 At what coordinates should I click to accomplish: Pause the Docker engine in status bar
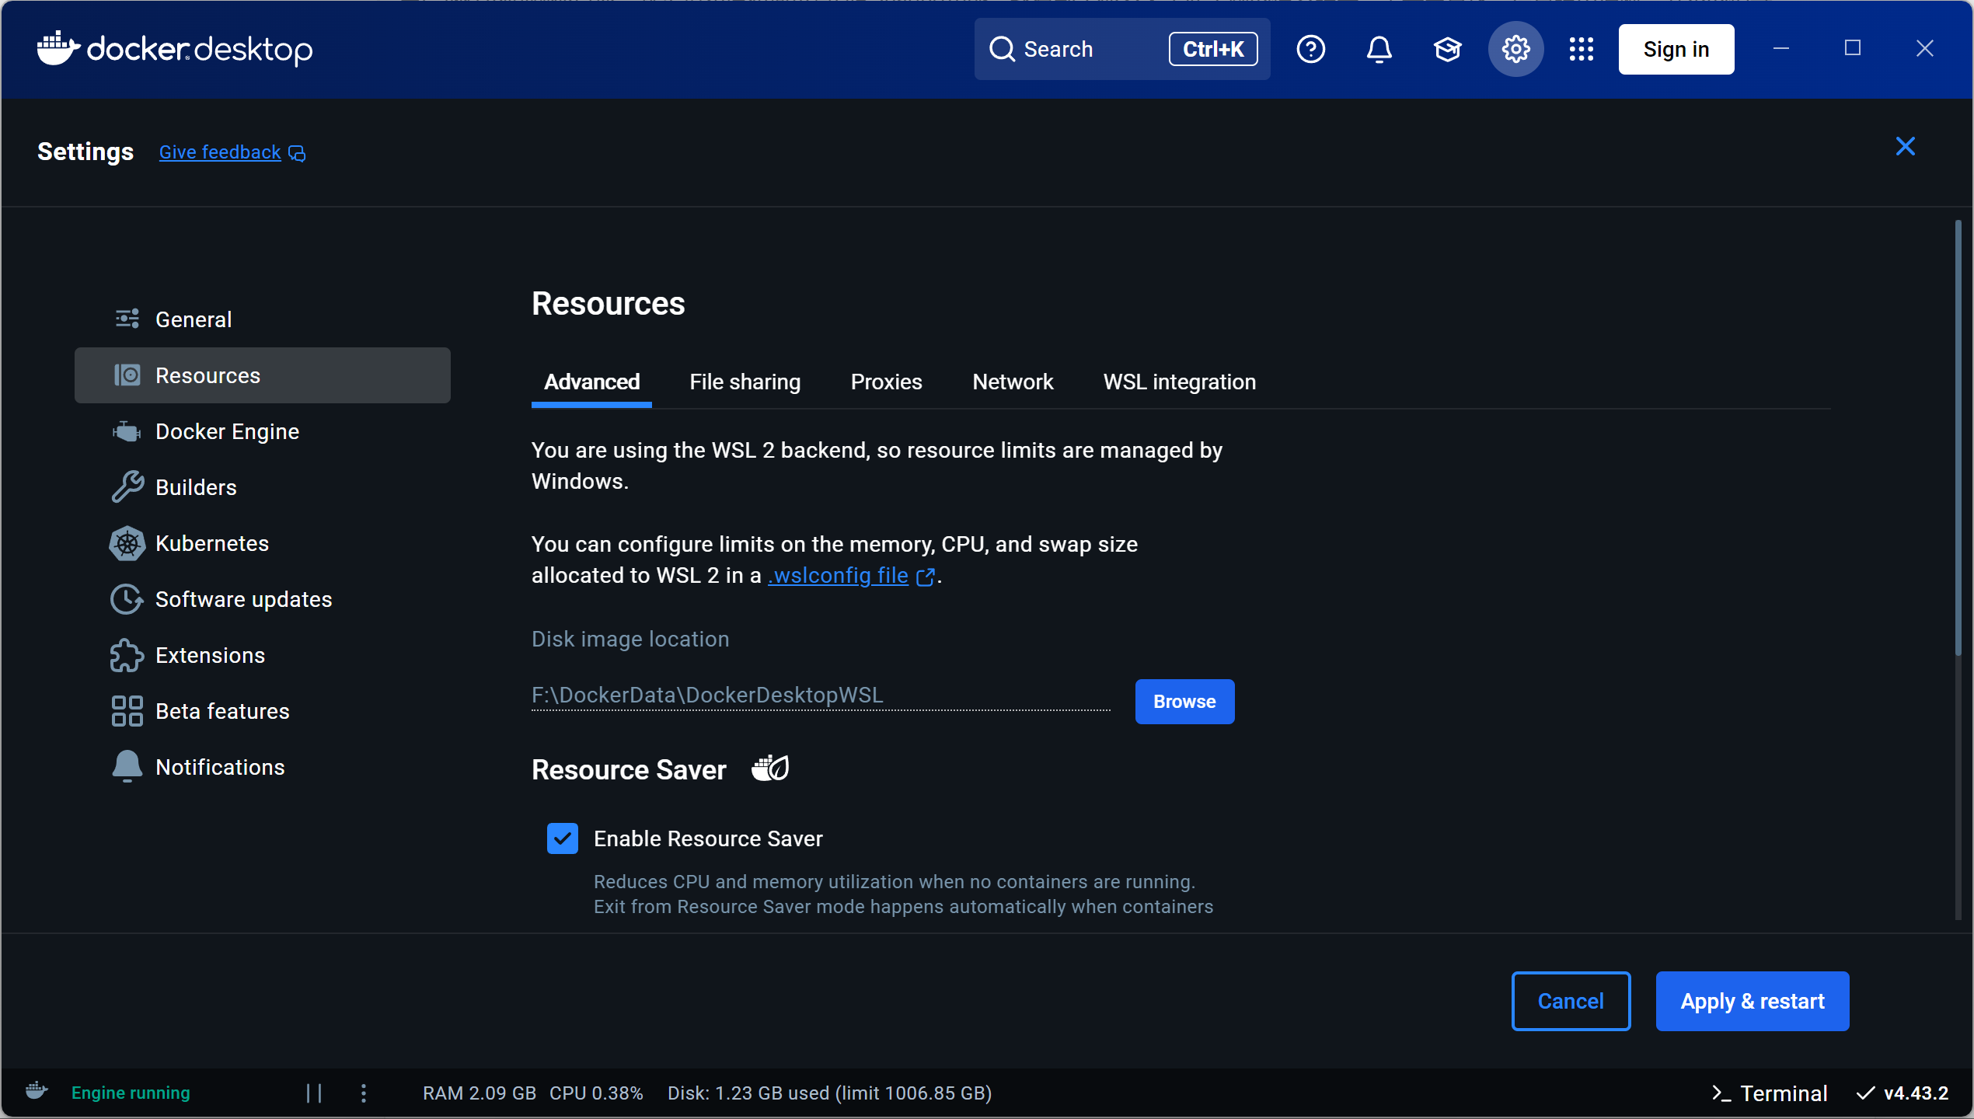(314, 1093)
